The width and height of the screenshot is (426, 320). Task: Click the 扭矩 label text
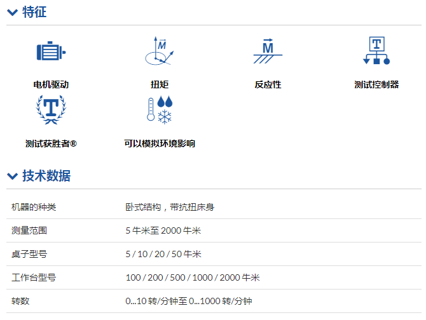click(159, 84)
